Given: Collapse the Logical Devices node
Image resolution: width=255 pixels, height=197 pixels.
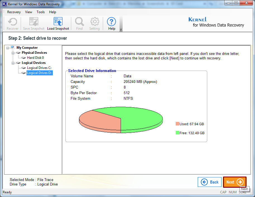Looking at the screenshot, I should pyautogui.click(x=13, y=63).
